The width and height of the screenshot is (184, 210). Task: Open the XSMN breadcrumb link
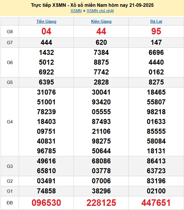[76, 11]
